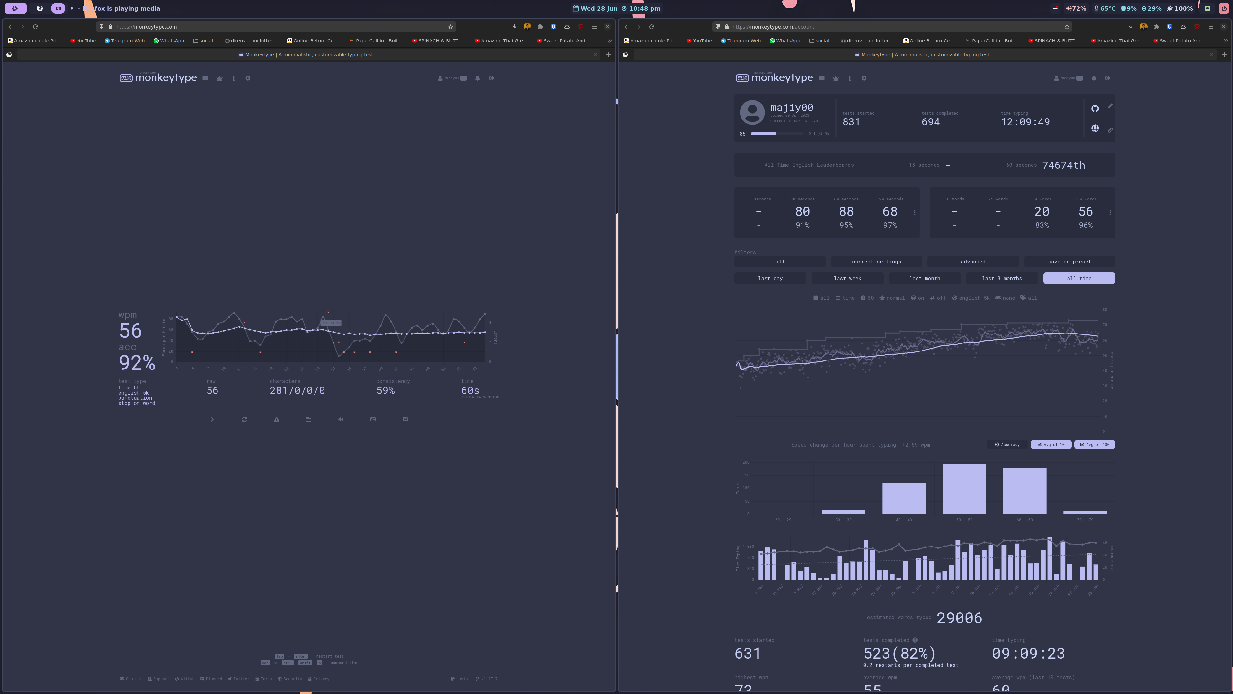Open leaderboards crown icon in left window
Viewport: 1233px width, 694px height.
(x=219, y=78)
